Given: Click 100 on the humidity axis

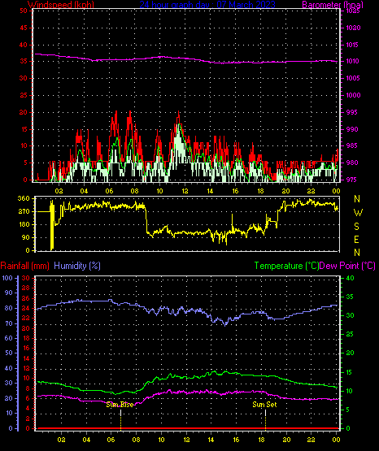Looking at the screenshot, I should tap(7, 278).
